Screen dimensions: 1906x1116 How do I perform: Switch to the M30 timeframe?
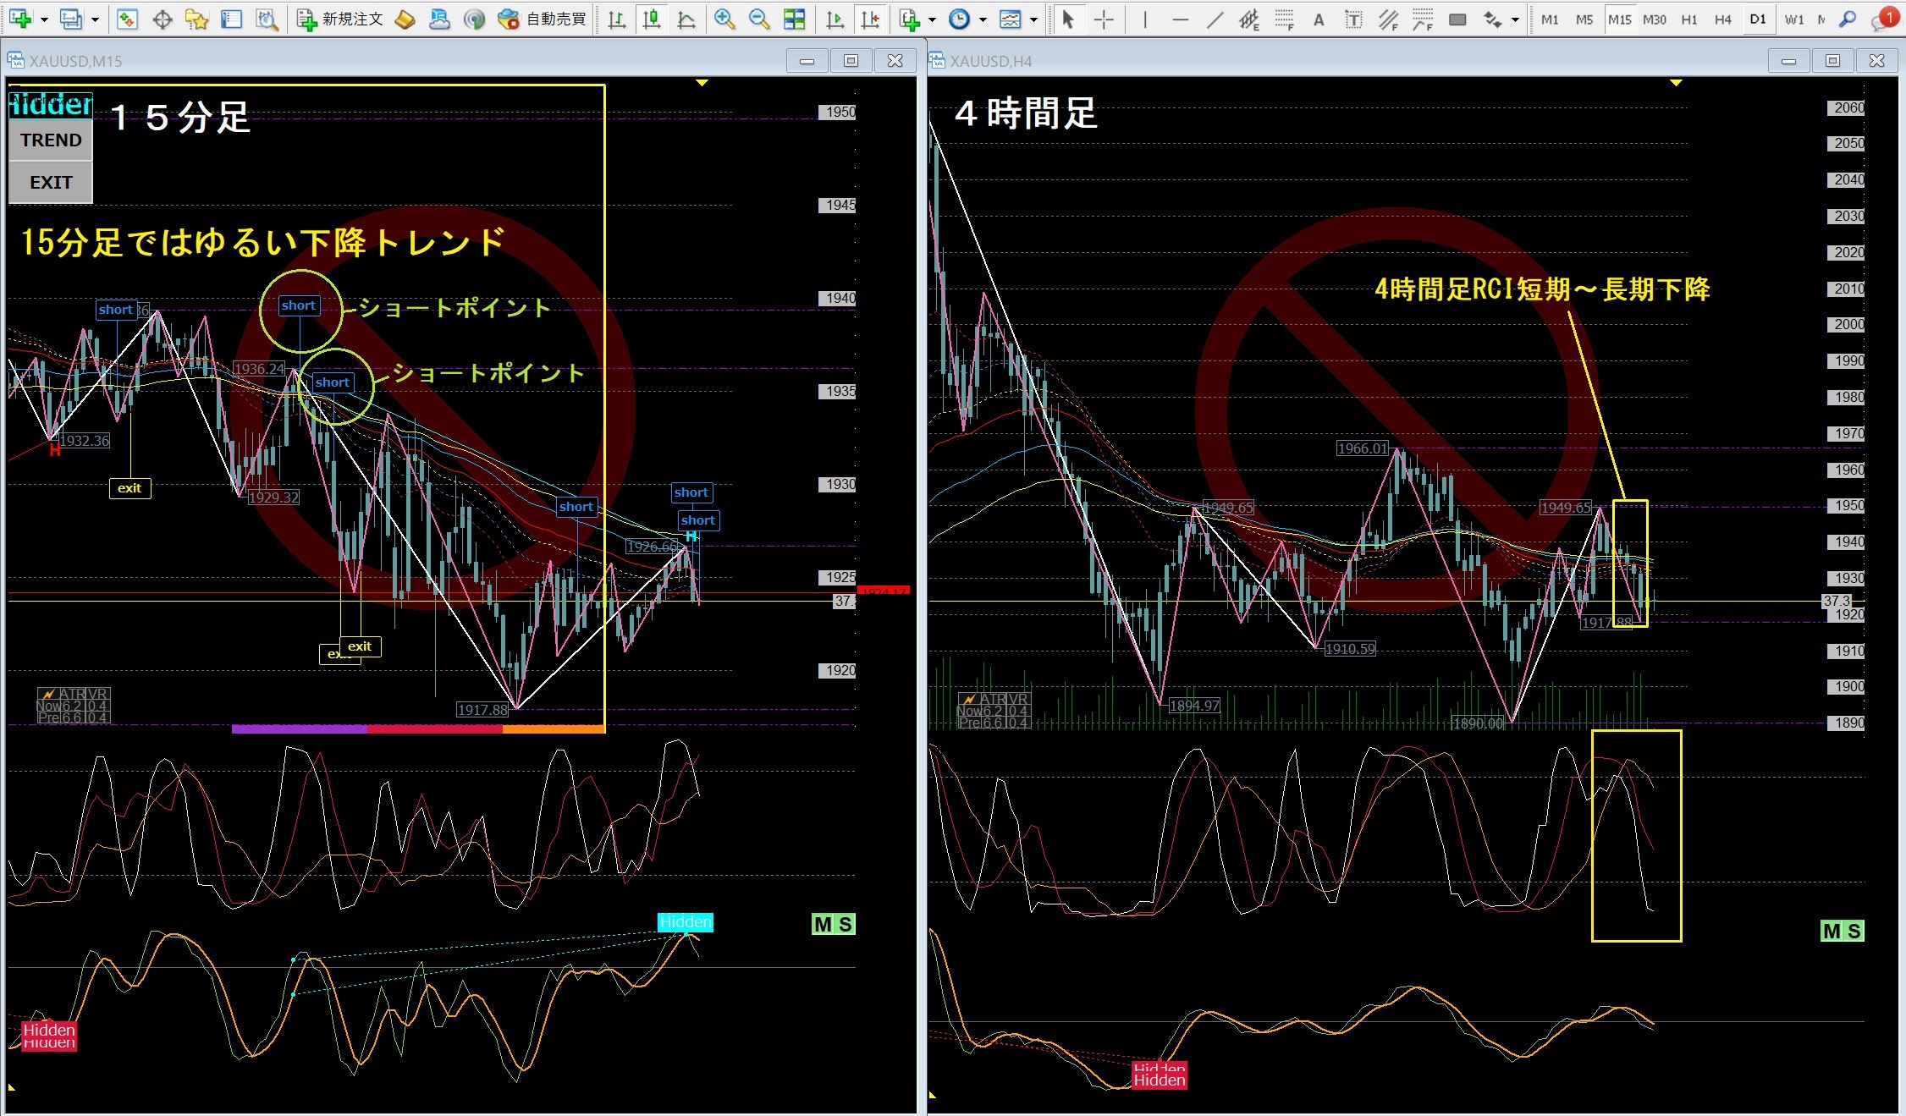click(x=1654, y=19)
